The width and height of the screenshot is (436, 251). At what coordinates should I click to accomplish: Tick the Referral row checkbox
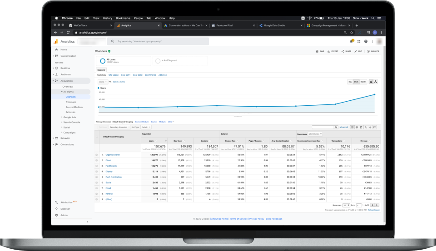click(x=97, y=194)
